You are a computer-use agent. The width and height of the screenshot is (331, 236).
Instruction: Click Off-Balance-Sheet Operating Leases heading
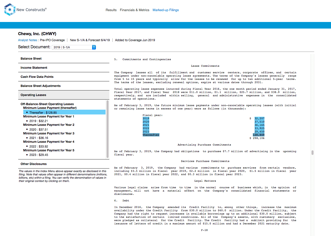pos(47,104)
